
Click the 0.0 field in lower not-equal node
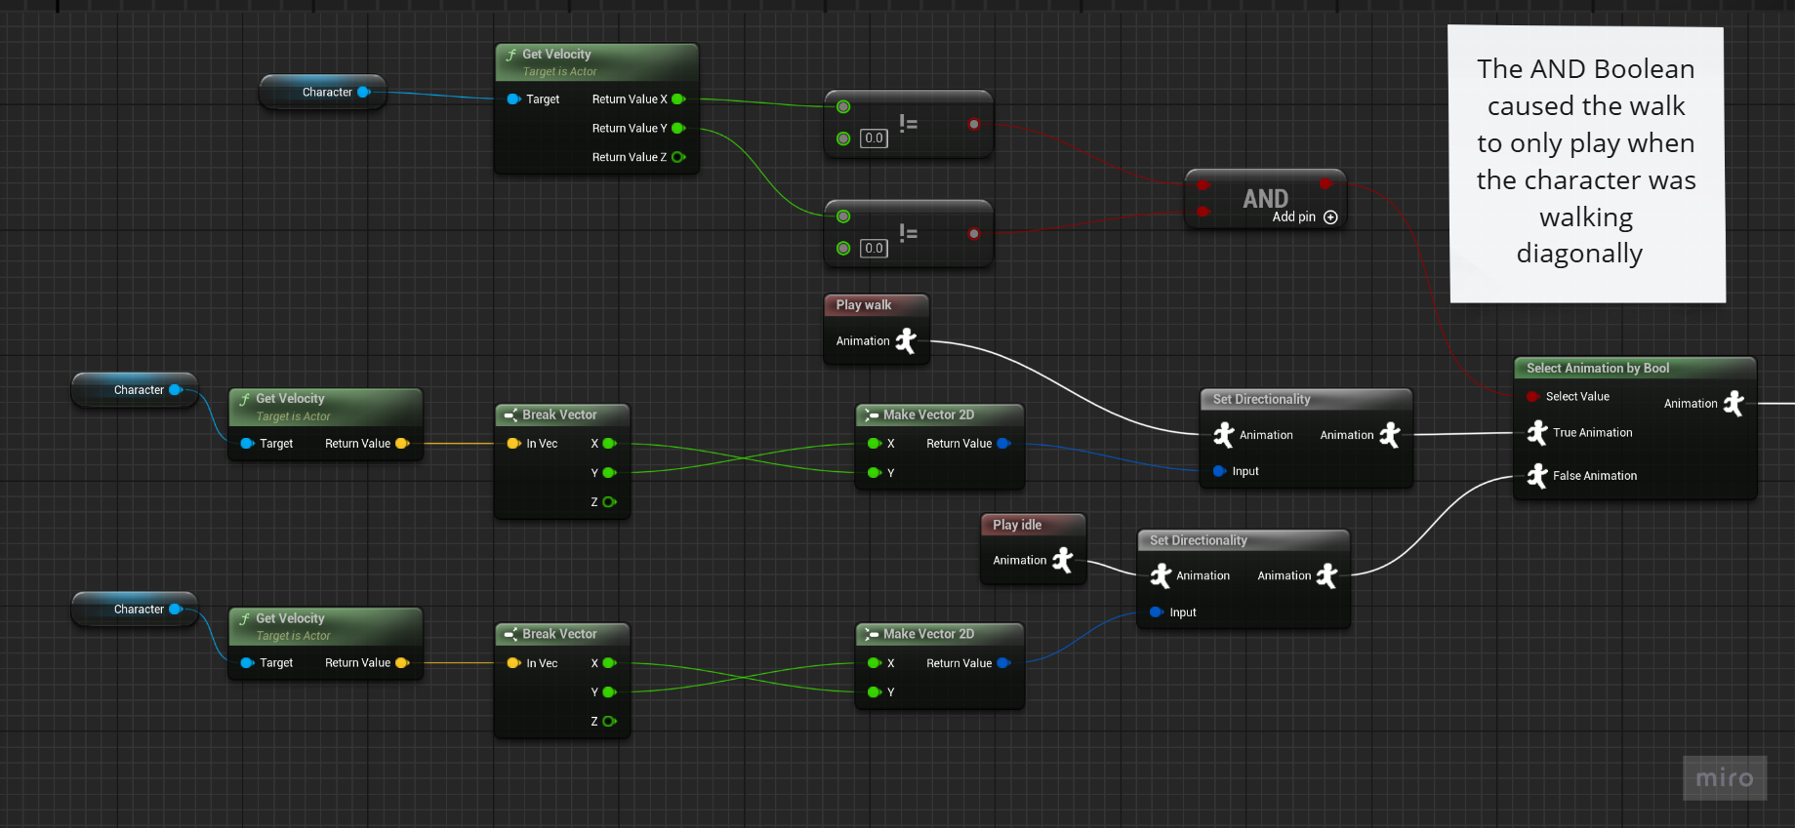[874, 249]
